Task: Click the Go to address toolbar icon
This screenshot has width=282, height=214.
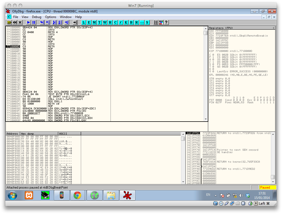Action: click(x=75, y=23)
